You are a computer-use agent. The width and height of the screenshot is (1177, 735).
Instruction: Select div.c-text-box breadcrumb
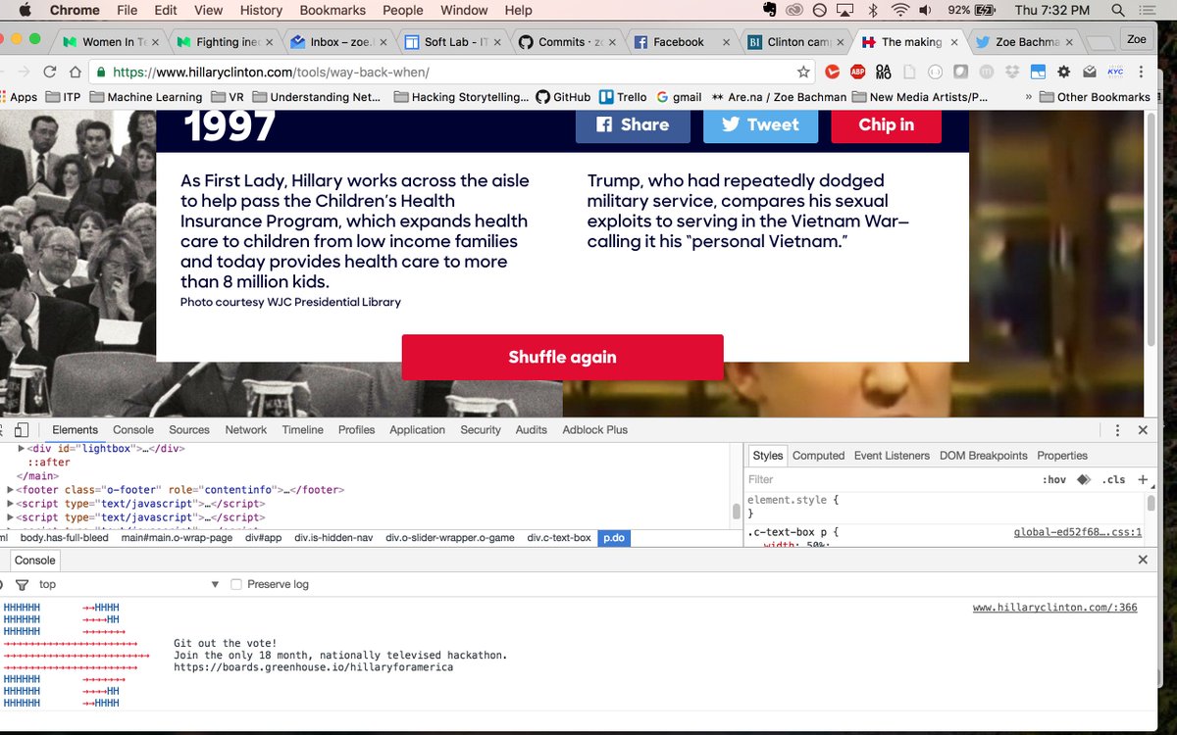[x=559, y=538]
